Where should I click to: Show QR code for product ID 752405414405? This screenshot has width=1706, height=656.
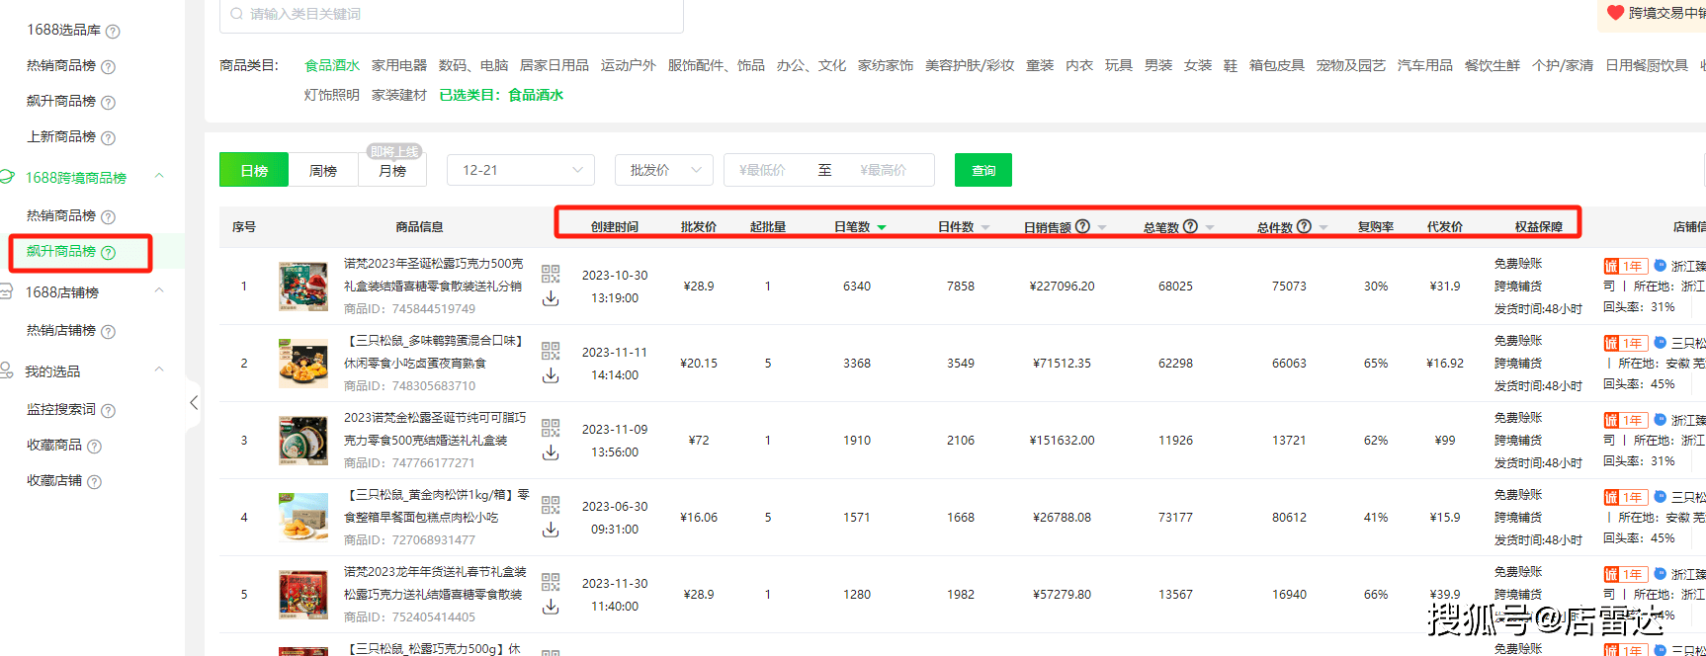point(551,582)
